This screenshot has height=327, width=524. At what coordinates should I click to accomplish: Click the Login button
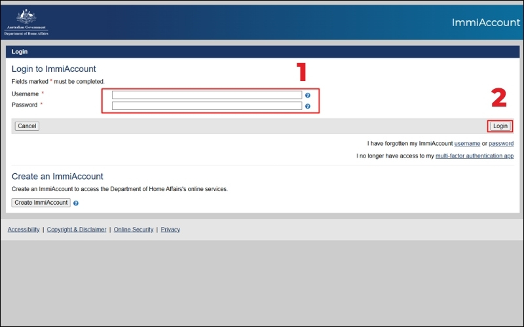[x=500, y=126]
